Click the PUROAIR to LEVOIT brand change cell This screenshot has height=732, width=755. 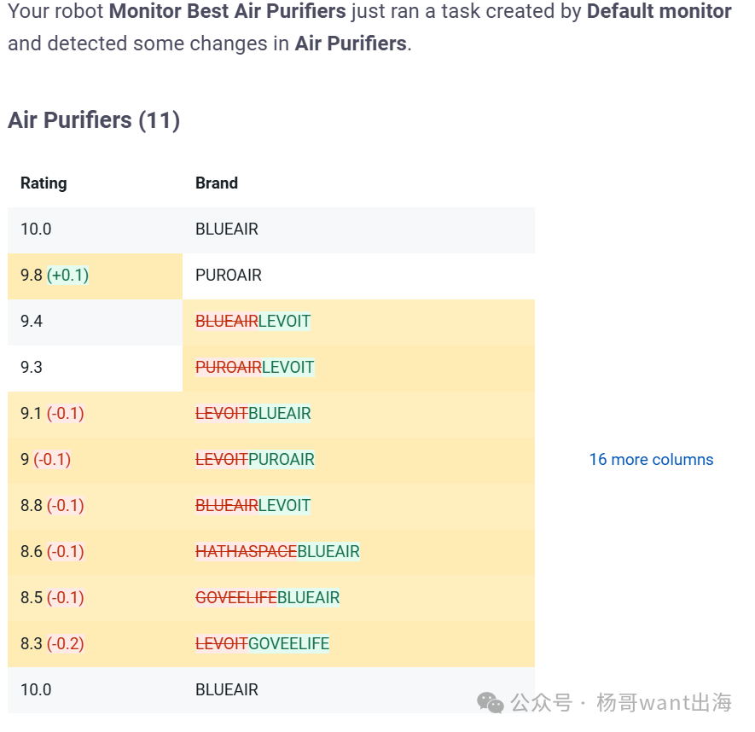click(x=358, y=368)
